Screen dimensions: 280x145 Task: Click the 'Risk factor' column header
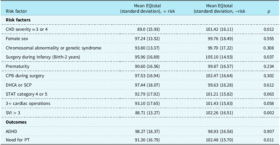[16, 11]
